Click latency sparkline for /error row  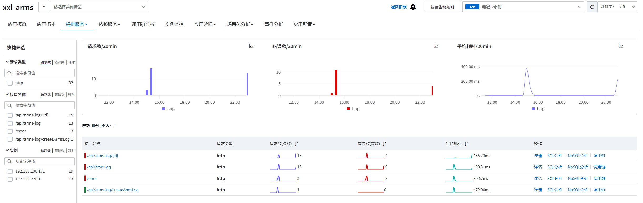(459, 179)
